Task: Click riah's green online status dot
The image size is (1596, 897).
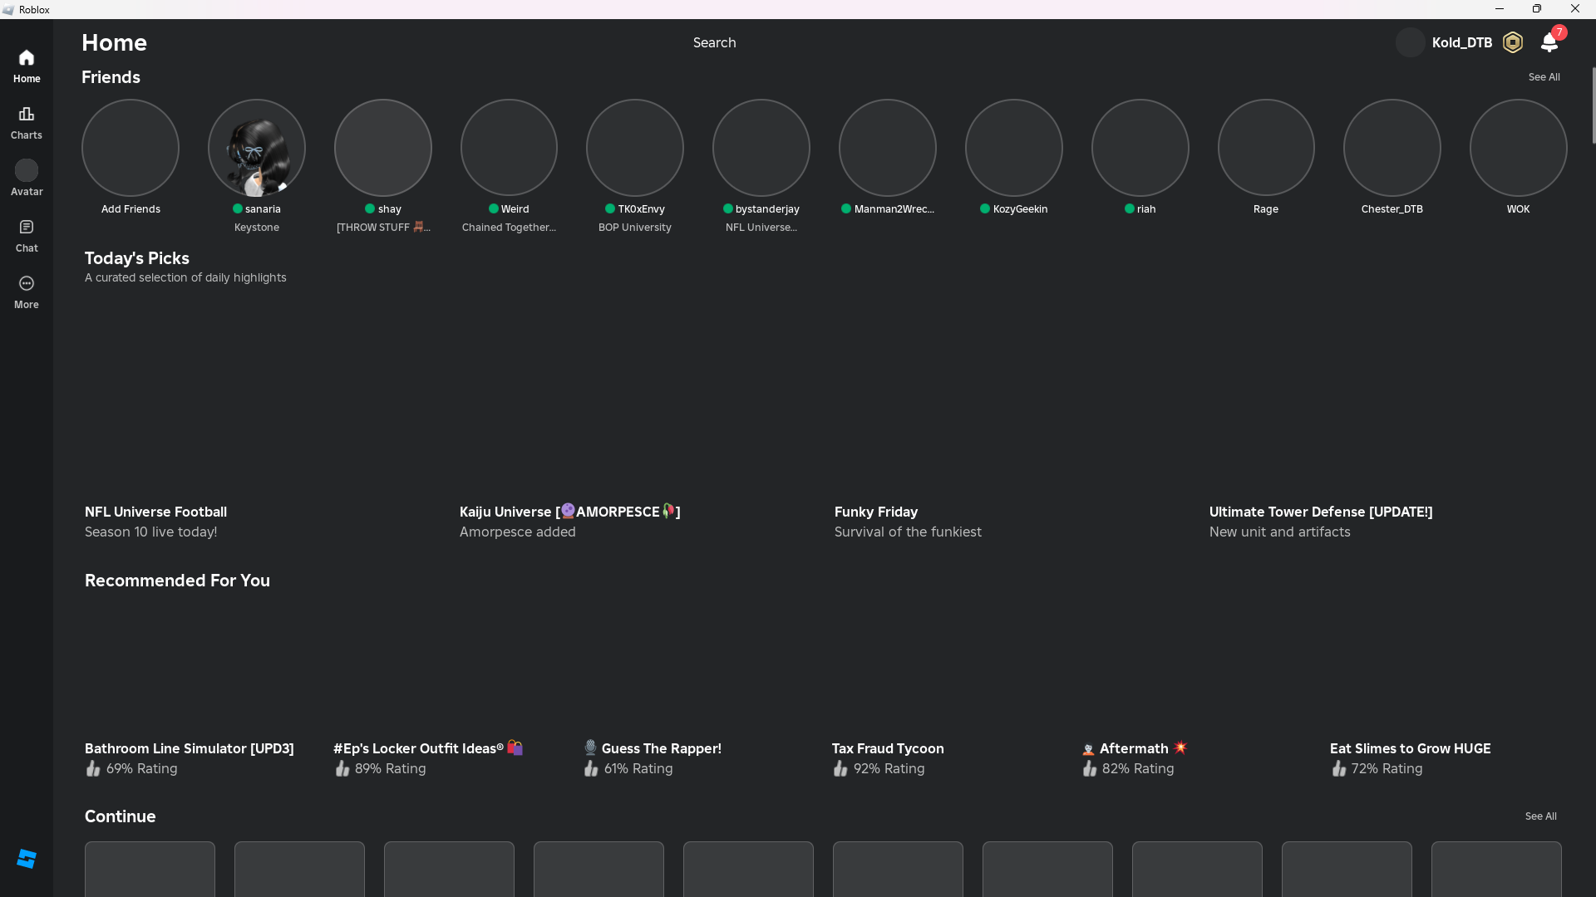Action: coord(1130,208)
